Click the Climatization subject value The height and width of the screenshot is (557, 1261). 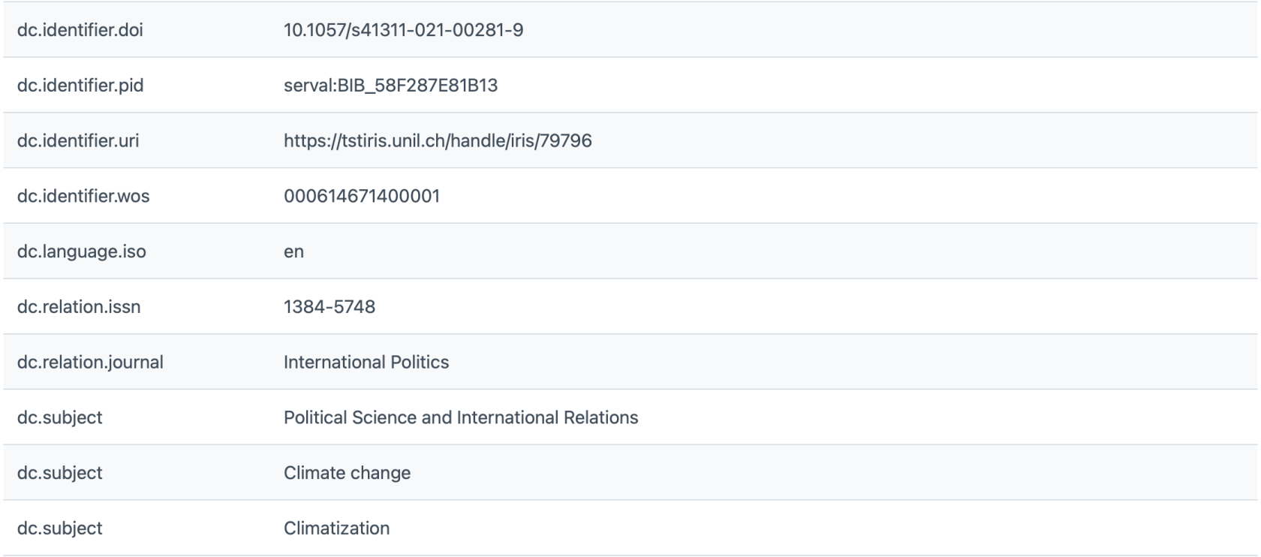tap(336, 528)
